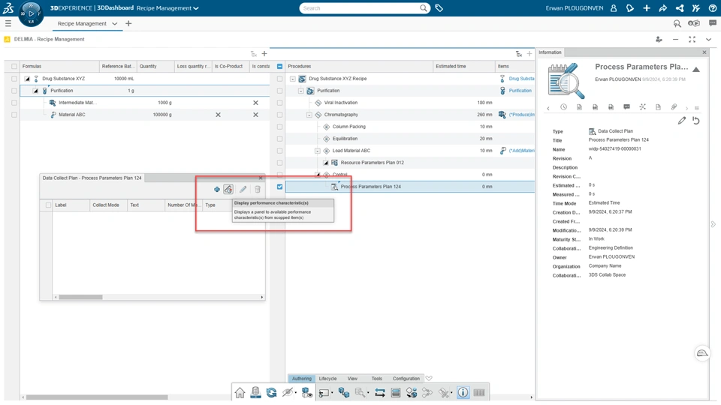Click the Search input field
The height and width of the screenshot is (405, 721).
pos(361,8)
